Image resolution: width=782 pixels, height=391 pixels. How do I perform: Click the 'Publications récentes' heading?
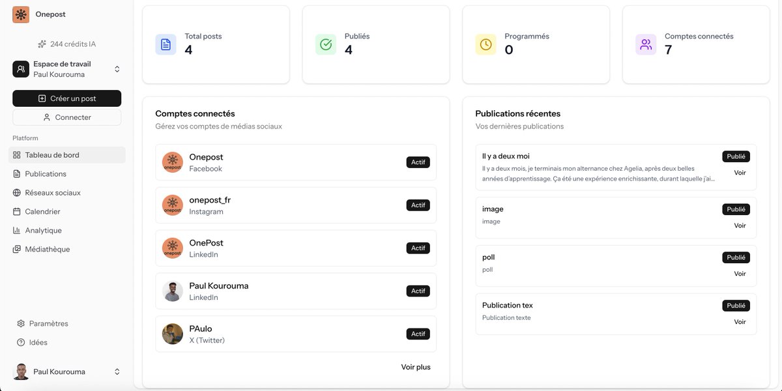pyautogui.click(x=518, y=114)
